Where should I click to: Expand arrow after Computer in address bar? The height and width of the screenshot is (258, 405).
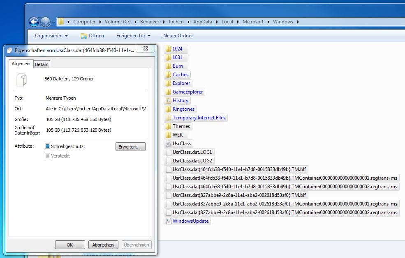coord(100,22)
